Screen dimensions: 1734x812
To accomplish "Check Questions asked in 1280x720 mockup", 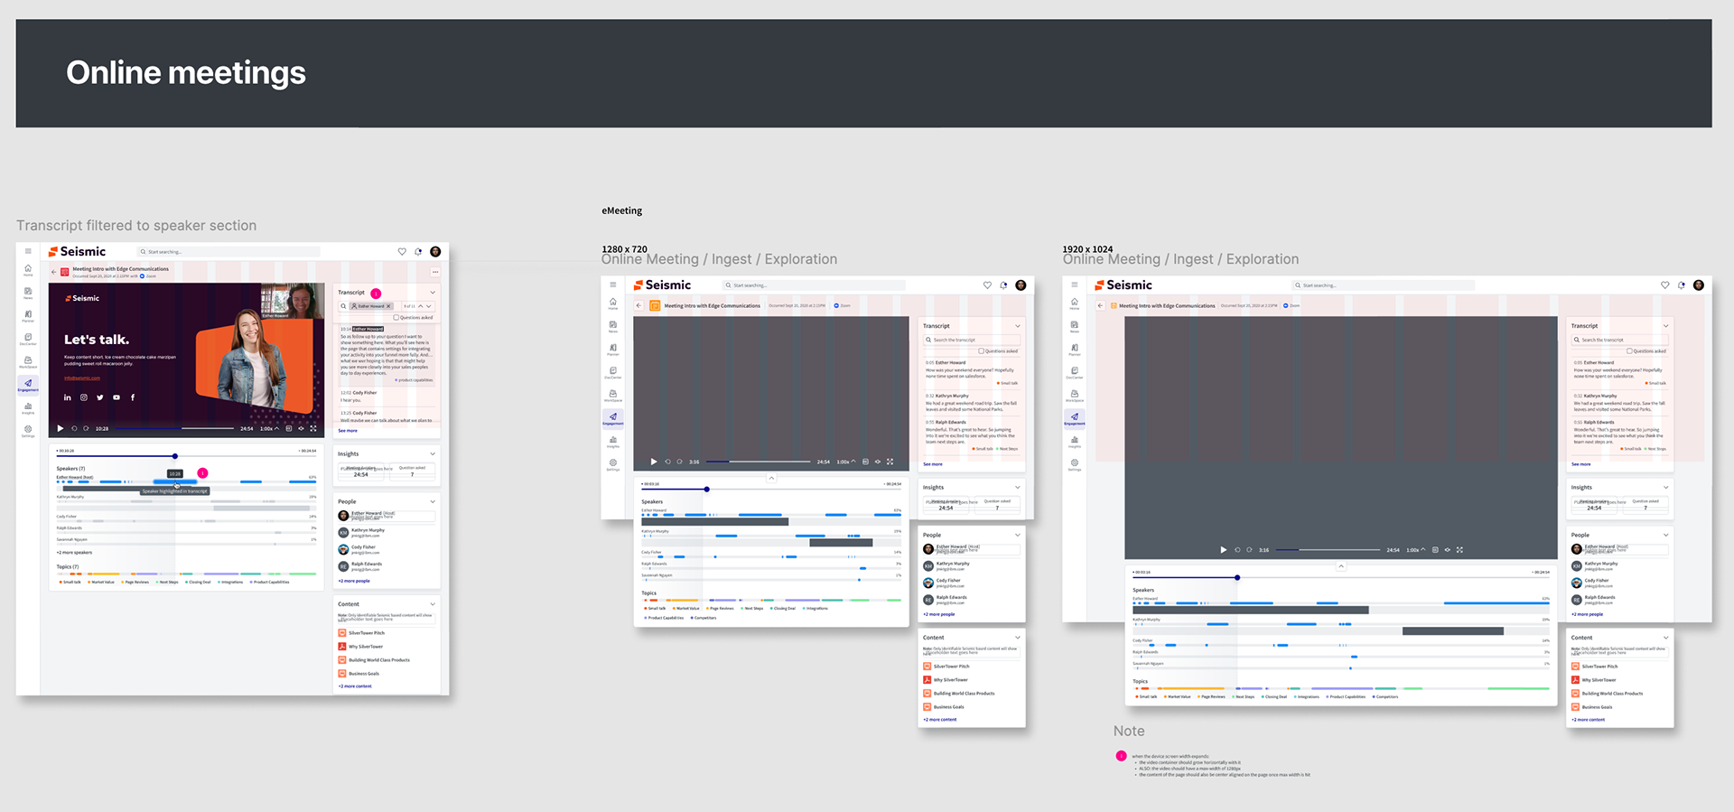I will (x=981, y=350).
